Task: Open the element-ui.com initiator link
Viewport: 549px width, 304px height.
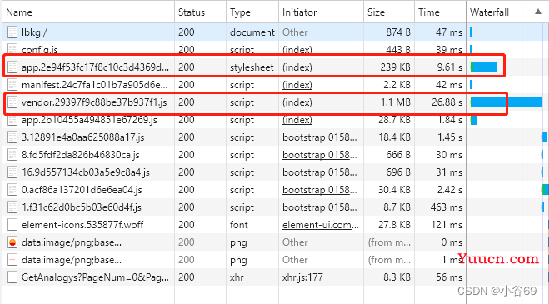Action: [x=321, y=225]
